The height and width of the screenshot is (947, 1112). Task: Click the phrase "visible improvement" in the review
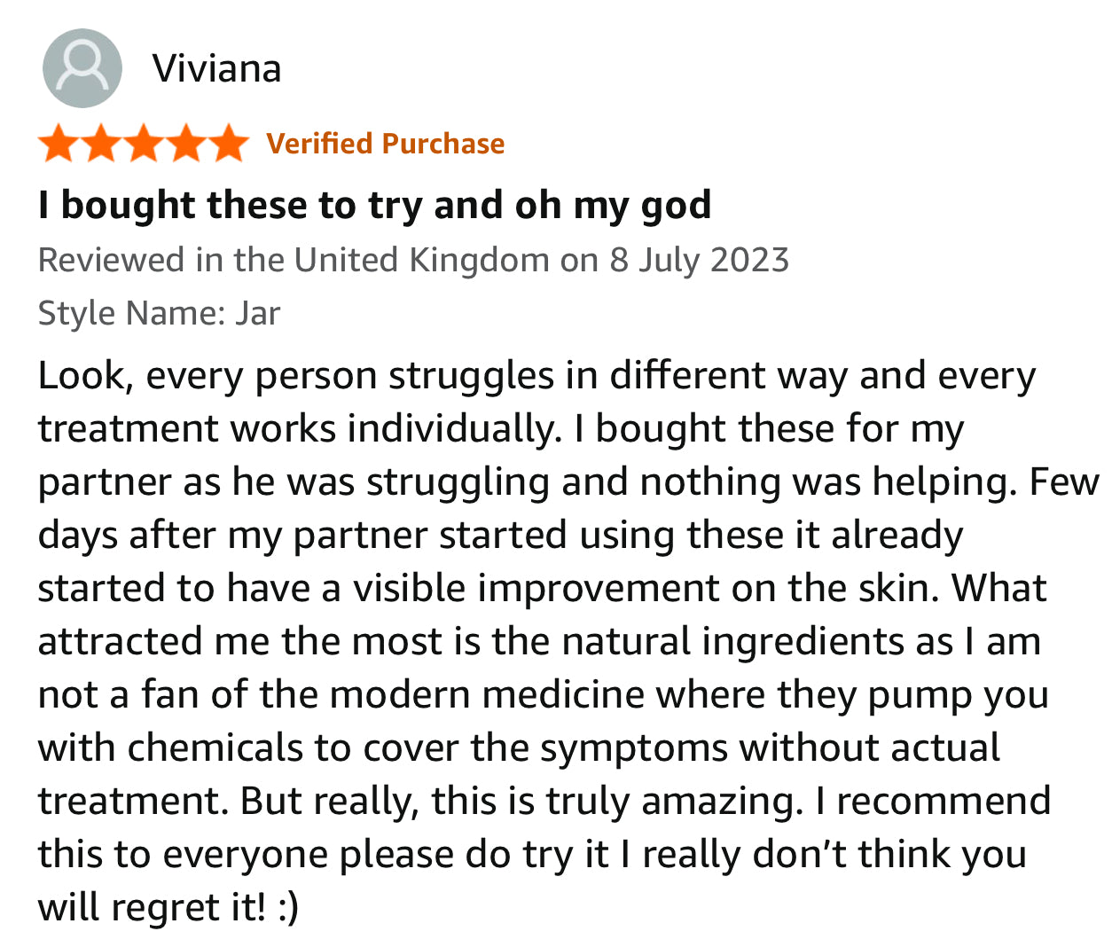click(x=537, y=588)
